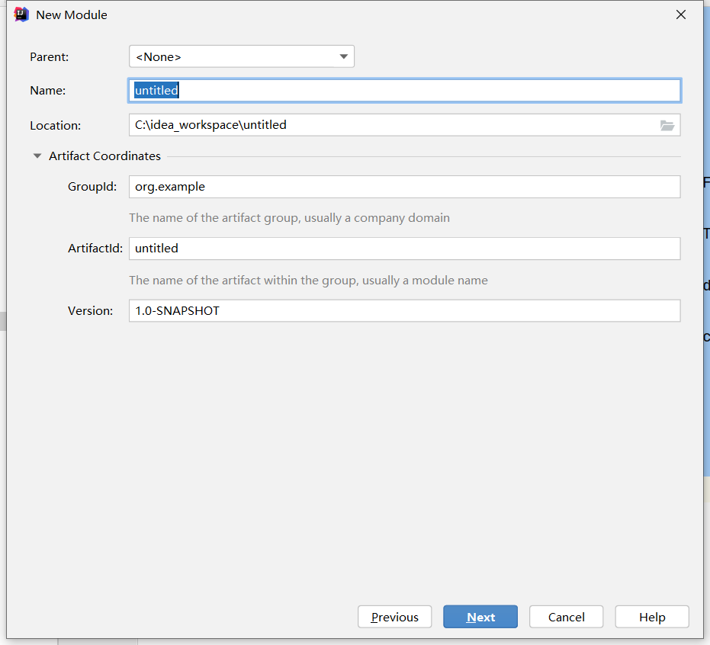Click the "Version:" label
The height and width of the screenshot is (645, 710).
pyautogui.click(x=90, y=311)
